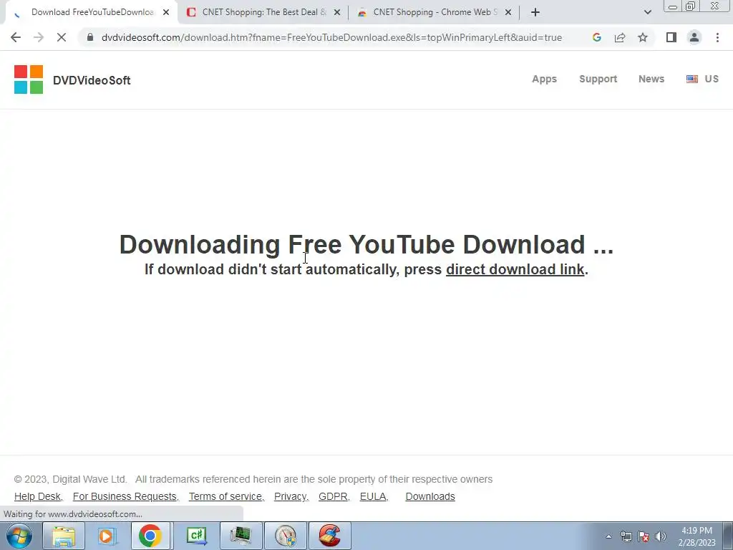
Task: Click the Google icon in address bar
Action: [x=596, y=37]
